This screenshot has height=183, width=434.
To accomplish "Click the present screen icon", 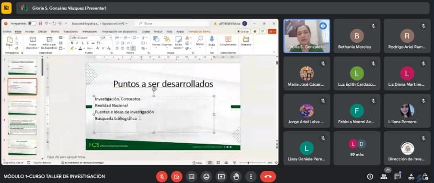I will [x=221, y=177].
